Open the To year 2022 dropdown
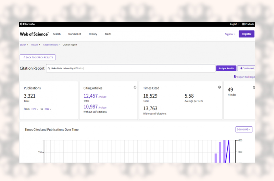Viewport: 274px width, 181px height. click(x=48, y=109)
